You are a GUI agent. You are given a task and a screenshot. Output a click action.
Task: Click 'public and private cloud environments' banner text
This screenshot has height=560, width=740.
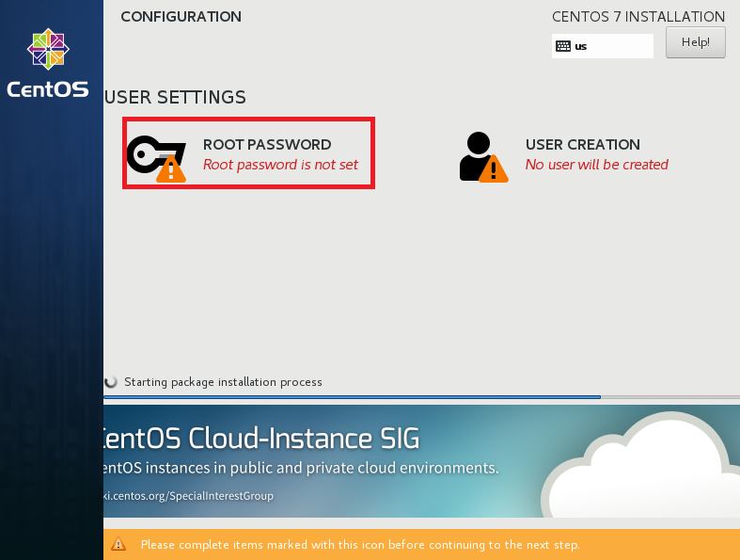click(x=364, y=468)
